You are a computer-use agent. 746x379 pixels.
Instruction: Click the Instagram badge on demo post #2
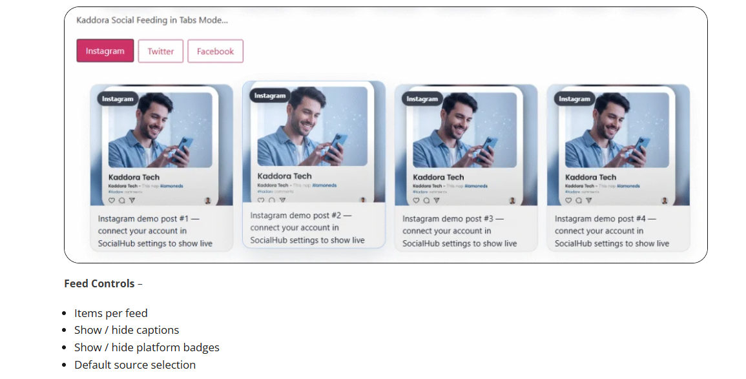coord(269,96)
